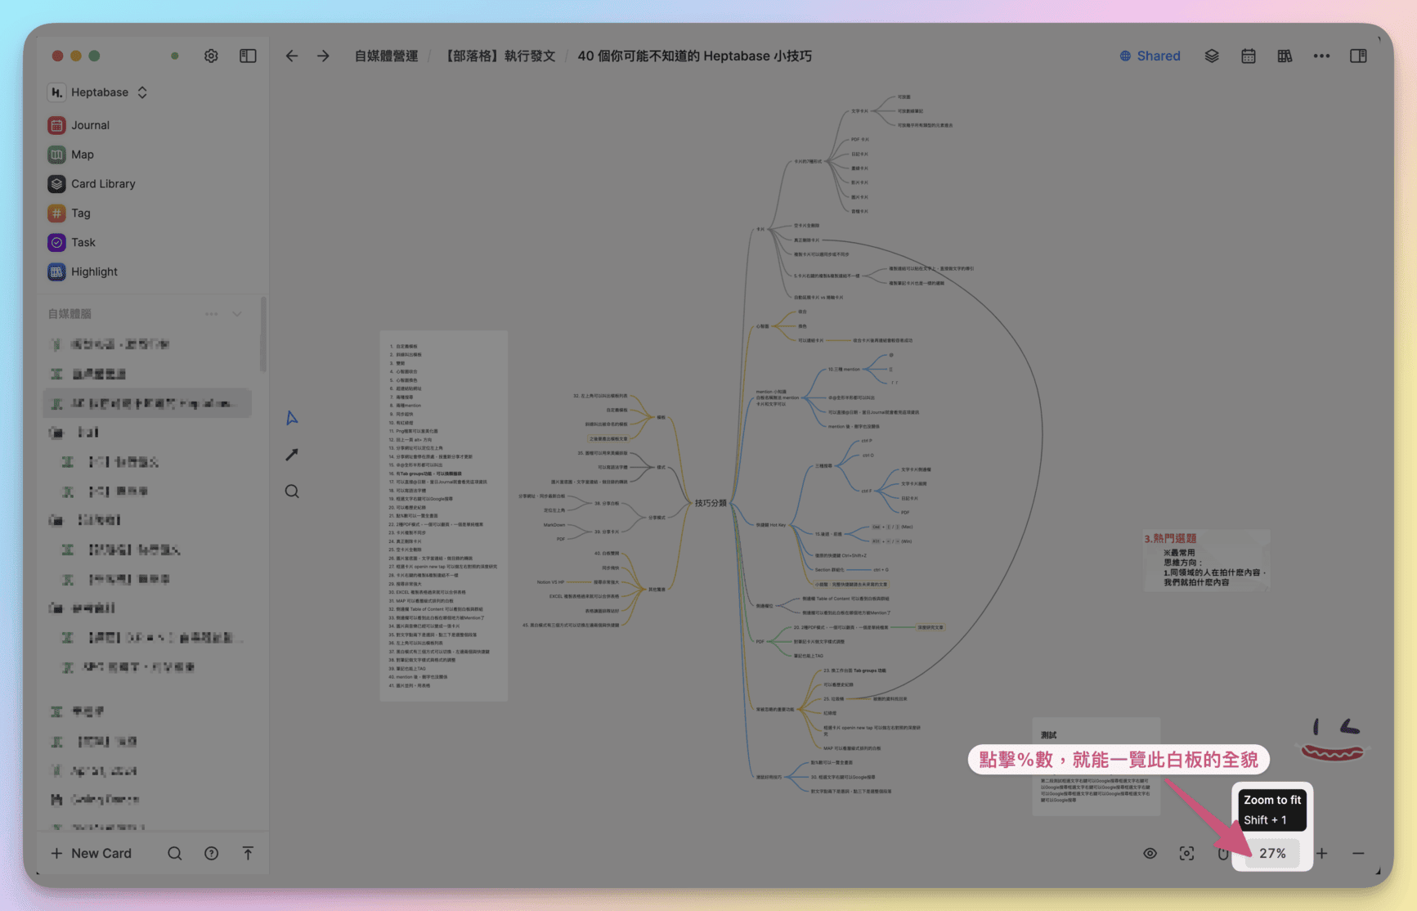
Task: Click the 27% zoom to fit button
Action: (1272, 853)
